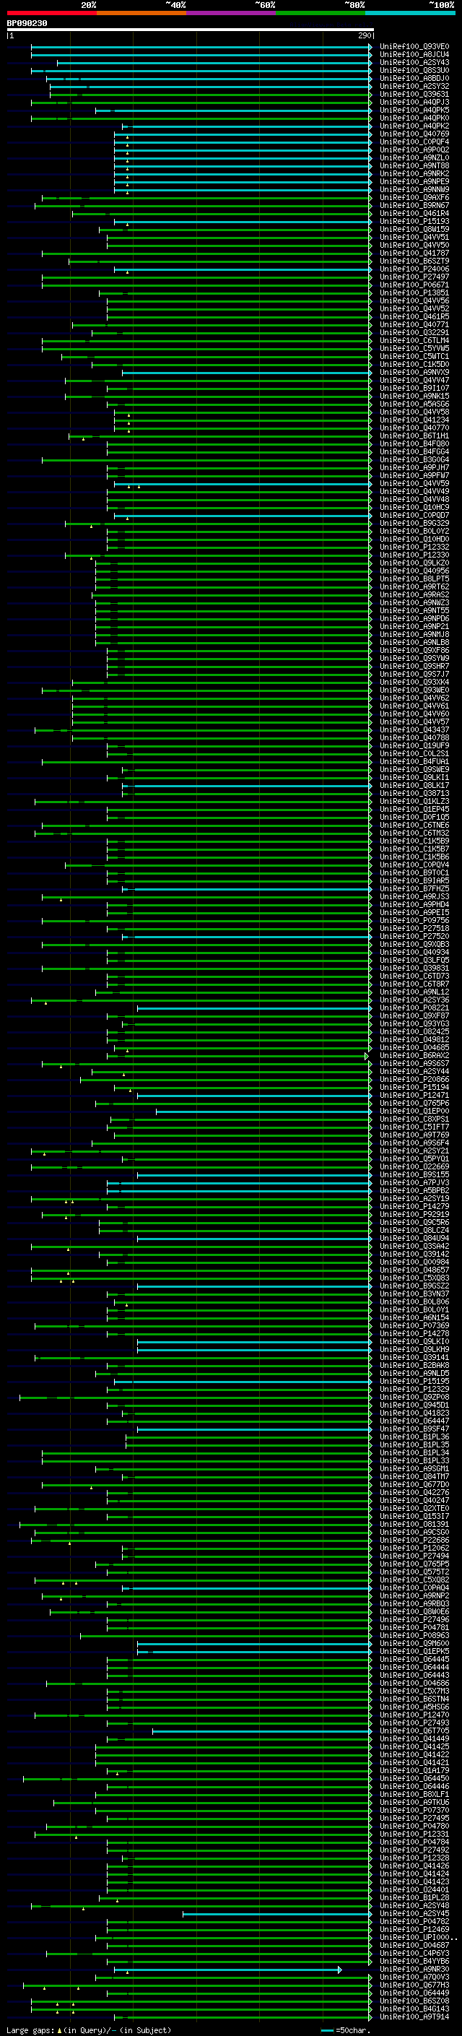Click the label UniRef100_P12471

click(414, 1096)
